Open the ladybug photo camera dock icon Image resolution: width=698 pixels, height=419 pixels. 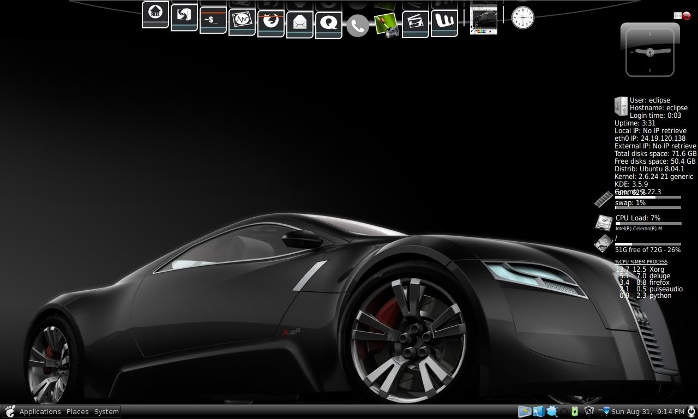387,25
